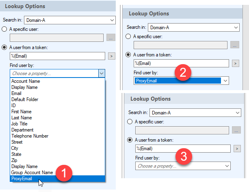Click the token arrow button in the bottom-right panel
249x192 pixels.
(x=237, y=149)
